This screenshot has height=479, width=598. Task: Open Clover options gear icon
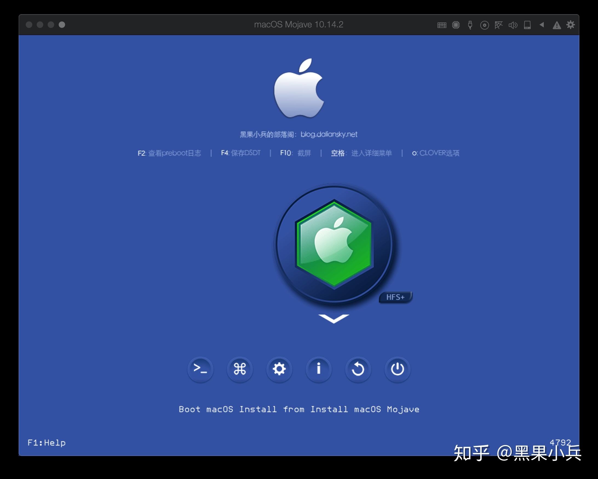279,369
